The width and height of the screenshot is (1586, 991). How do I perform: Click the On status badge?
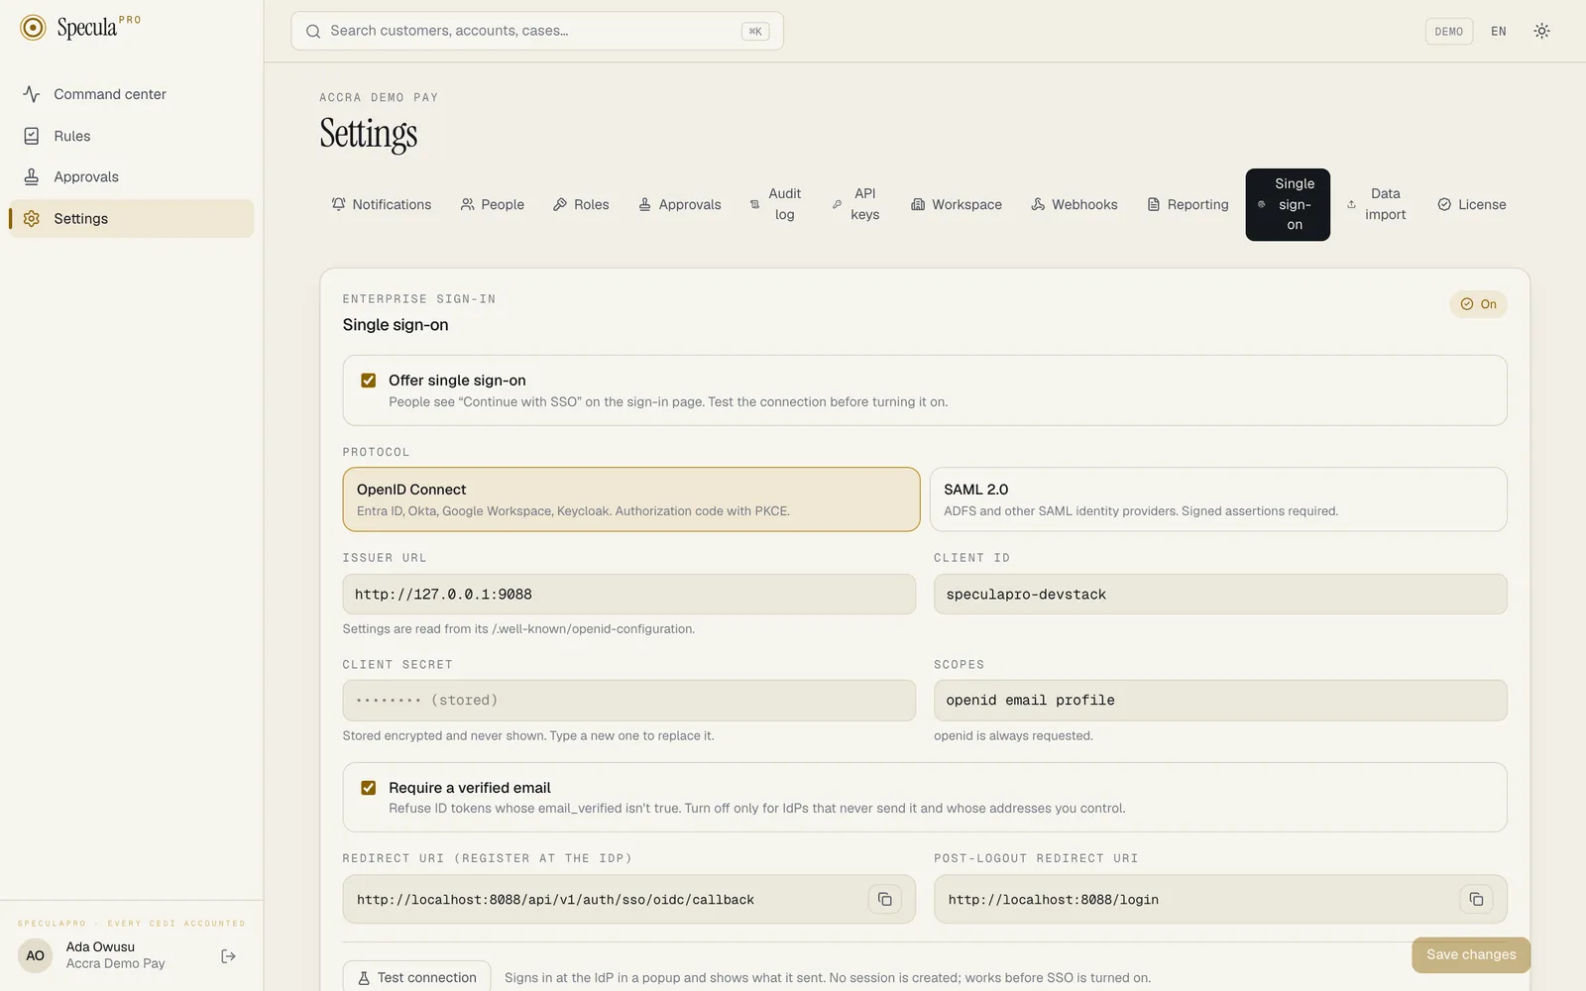(1478, 304)
